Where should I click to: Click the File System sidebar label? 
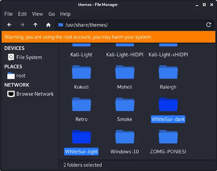point(29,57)
